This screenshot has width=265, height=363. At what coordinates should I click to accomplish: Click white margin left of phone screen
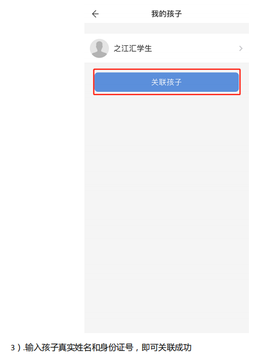point(42,162)
